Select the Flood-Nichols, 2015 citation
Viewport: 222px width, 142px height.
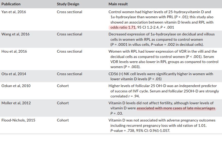[x=18, y=120]
